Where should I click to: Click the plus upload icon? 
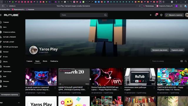[151, 15]
